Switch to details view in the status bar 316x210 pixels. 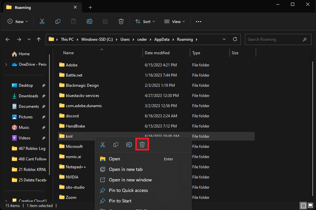[x=303, y=205]
